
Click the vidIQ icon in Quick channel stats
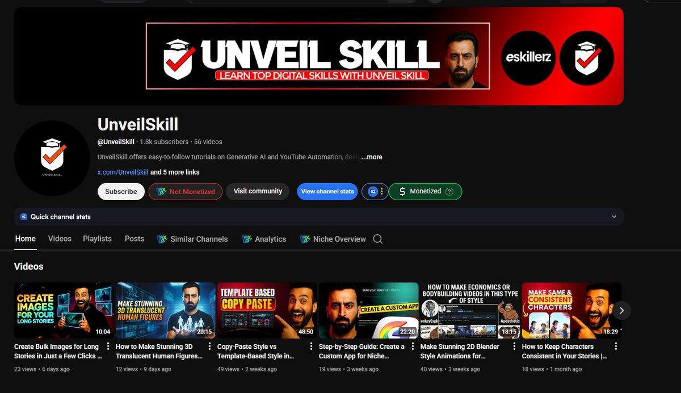24,217
